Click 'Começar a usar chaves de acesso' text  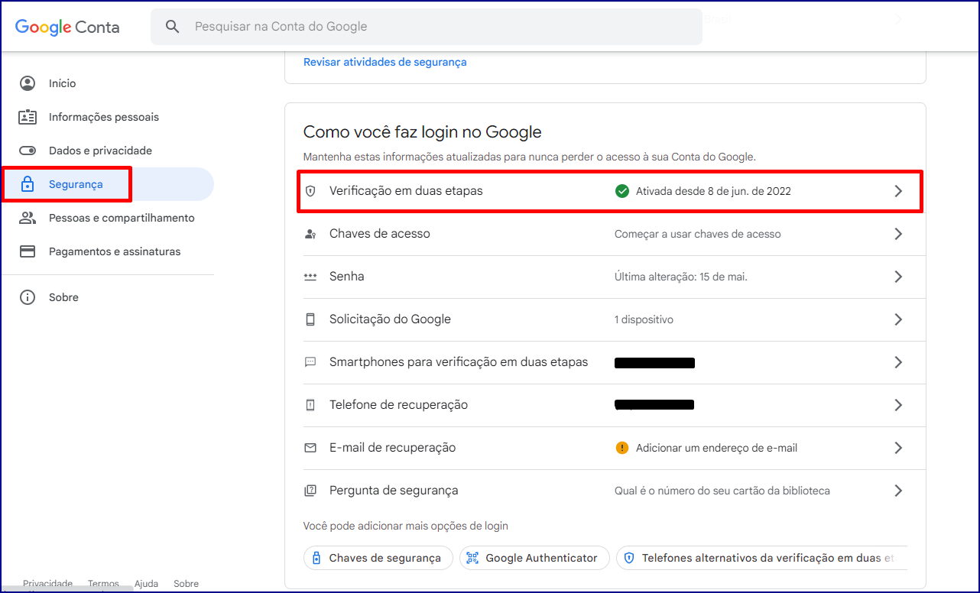click(x=698, y=234)
